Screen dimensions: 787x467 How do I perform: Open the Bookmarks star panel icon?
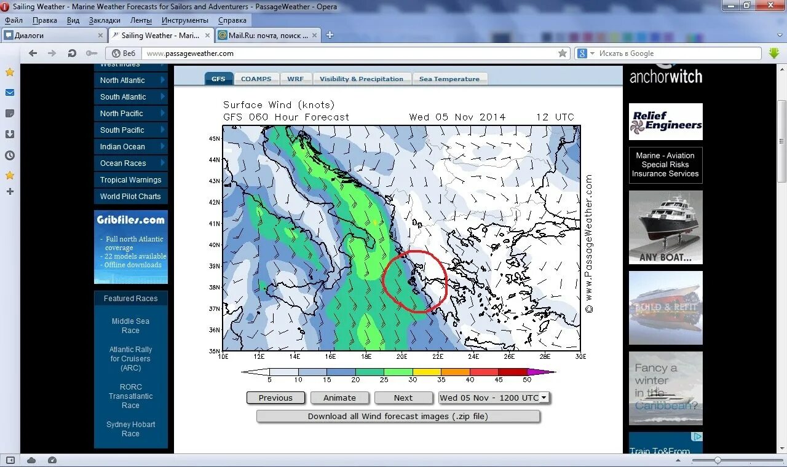9,176
